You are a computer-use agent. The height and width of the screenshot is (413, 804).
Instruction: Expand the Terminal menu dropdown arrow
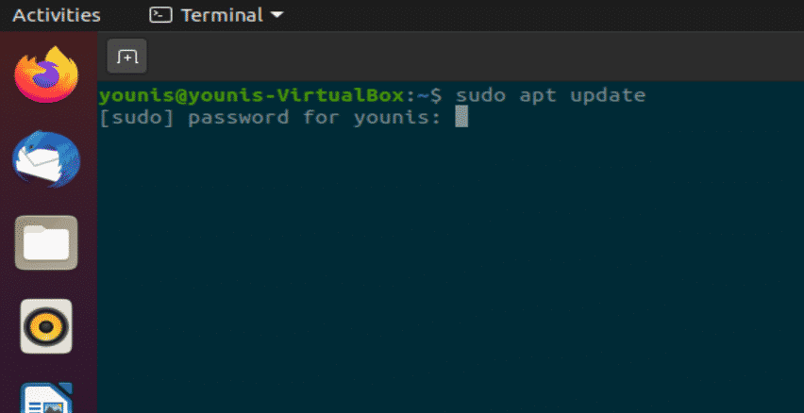point(276,15)
